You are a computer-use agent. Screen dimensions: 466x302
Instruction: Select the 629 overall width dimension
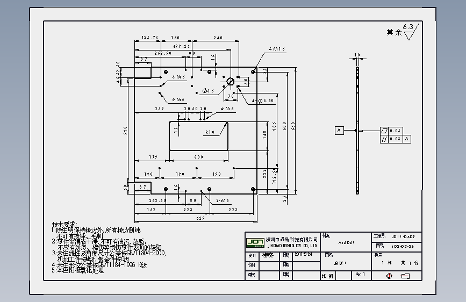[x=200, y=218]
